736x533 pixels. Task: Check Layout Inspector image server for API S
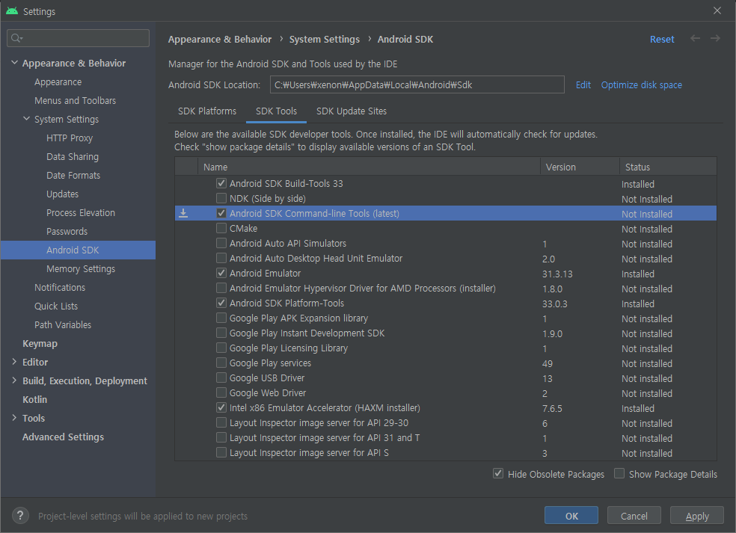221,452
